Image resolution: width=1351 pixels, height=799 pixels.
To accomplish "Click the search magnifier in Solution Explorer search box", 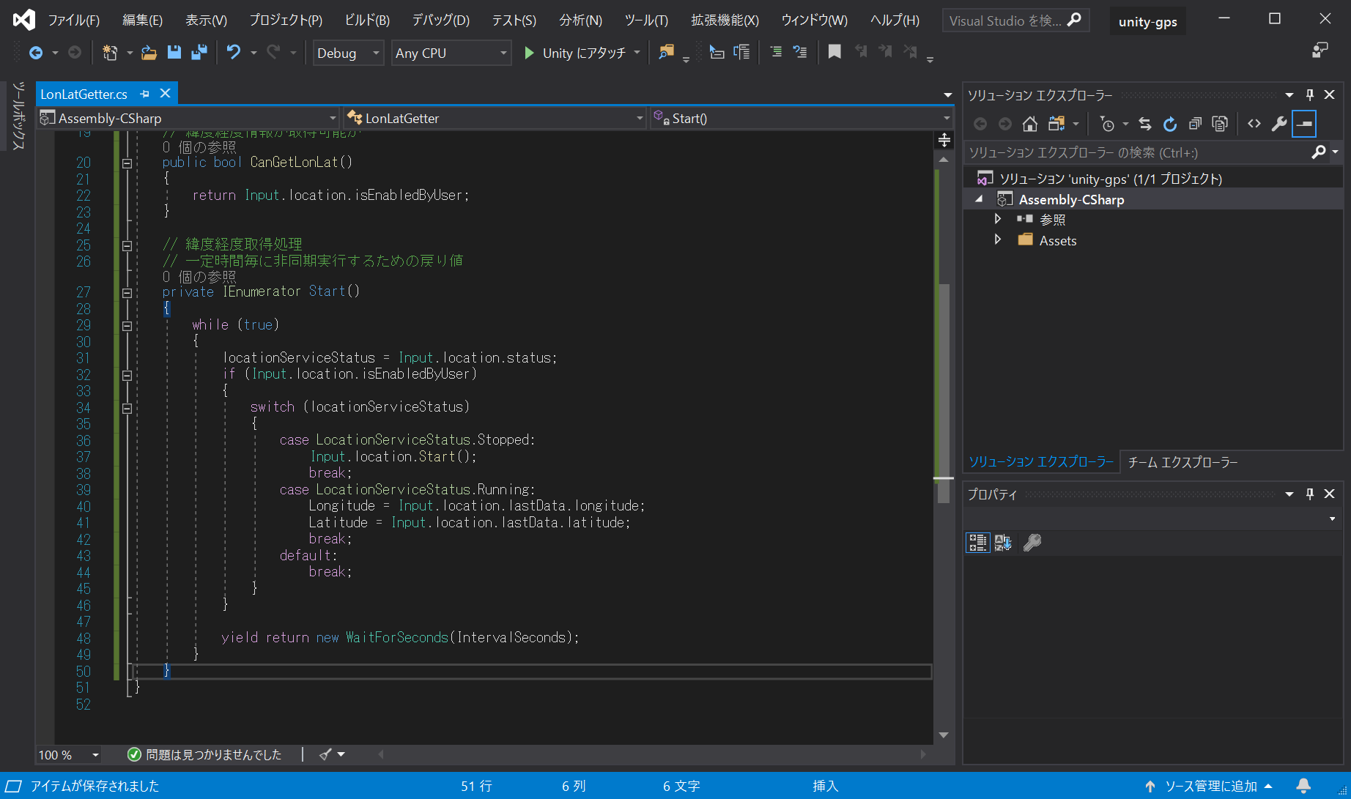I will pos(1319,152).
